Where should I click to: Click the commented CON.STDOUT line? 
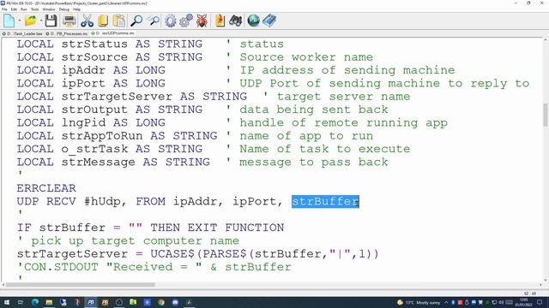[x=154, y=267]
